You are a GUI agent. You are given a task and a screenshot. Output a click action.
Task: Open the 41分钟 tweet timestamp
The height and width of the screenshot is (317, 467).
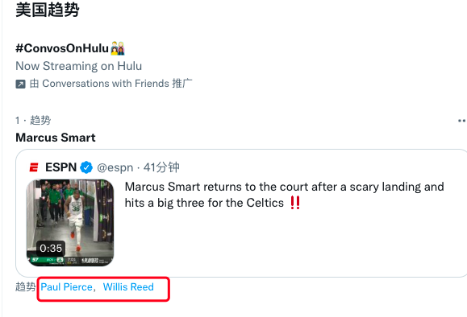161,167
